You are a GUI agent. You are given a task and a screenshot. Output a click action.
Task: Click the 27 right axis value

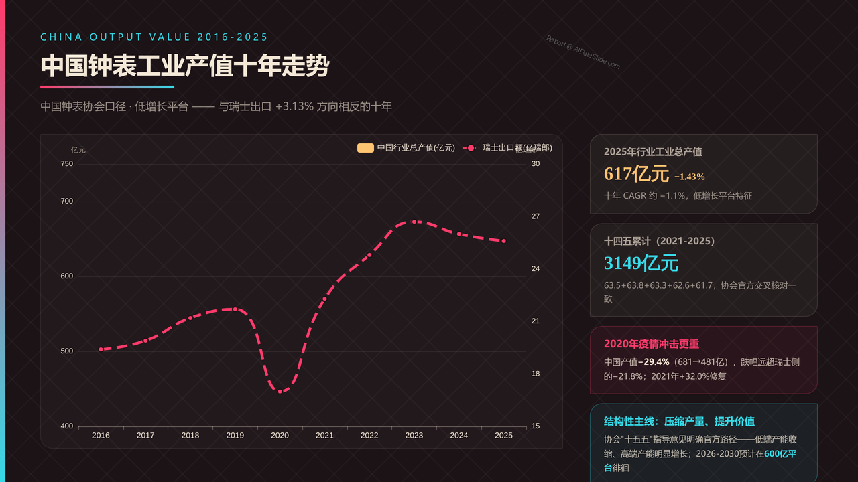coord(536,216)
